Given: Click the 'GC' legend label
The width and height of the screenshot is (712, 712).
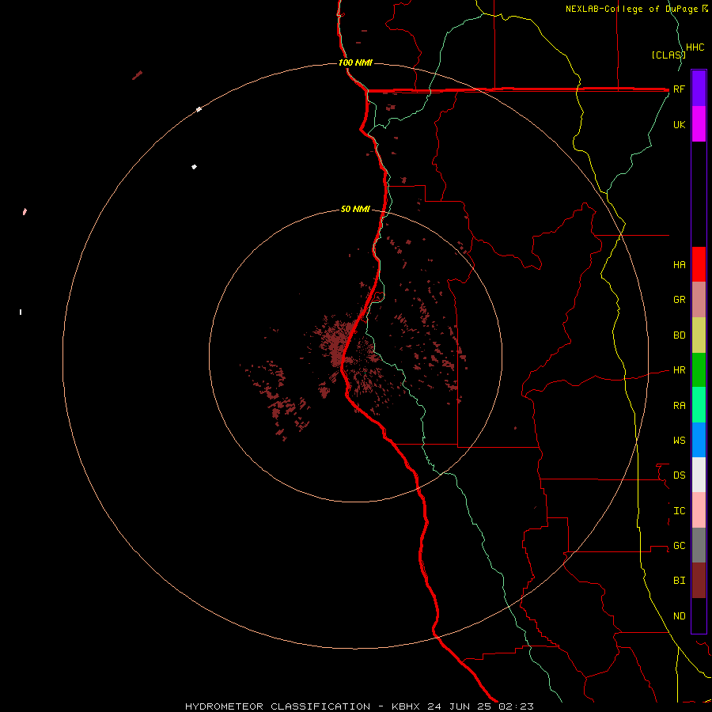Looking at the screenshot, I should pos(679,546).
